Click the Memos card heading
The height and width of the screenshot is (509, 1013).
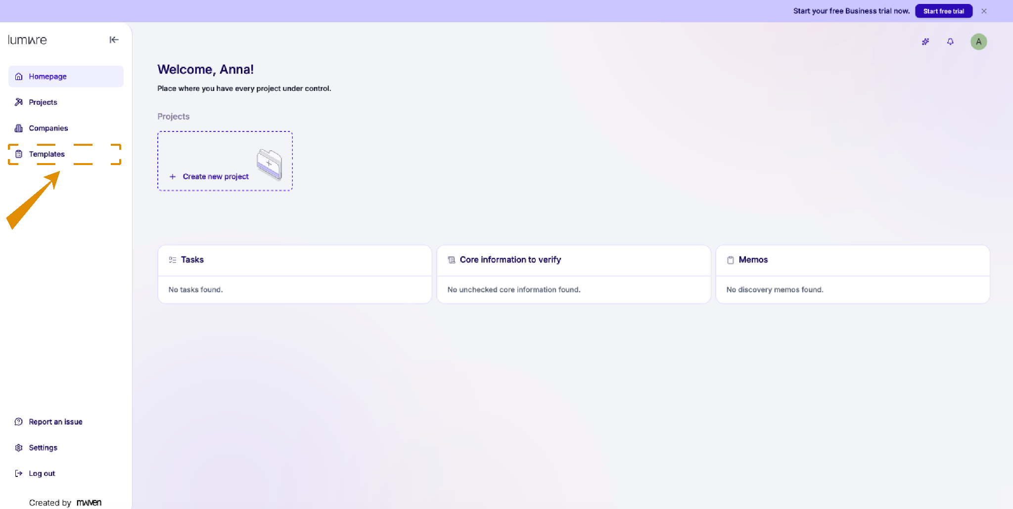tap(753, 260)
